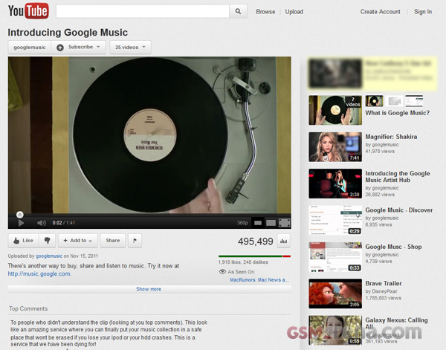Viewport: 446px width, 350px height.
Task: Open the What is Google Music? playlist thumbnail
Action: click(x=335, y=110)
